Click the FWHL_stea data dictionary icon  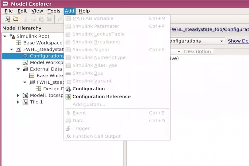(32, 82)
